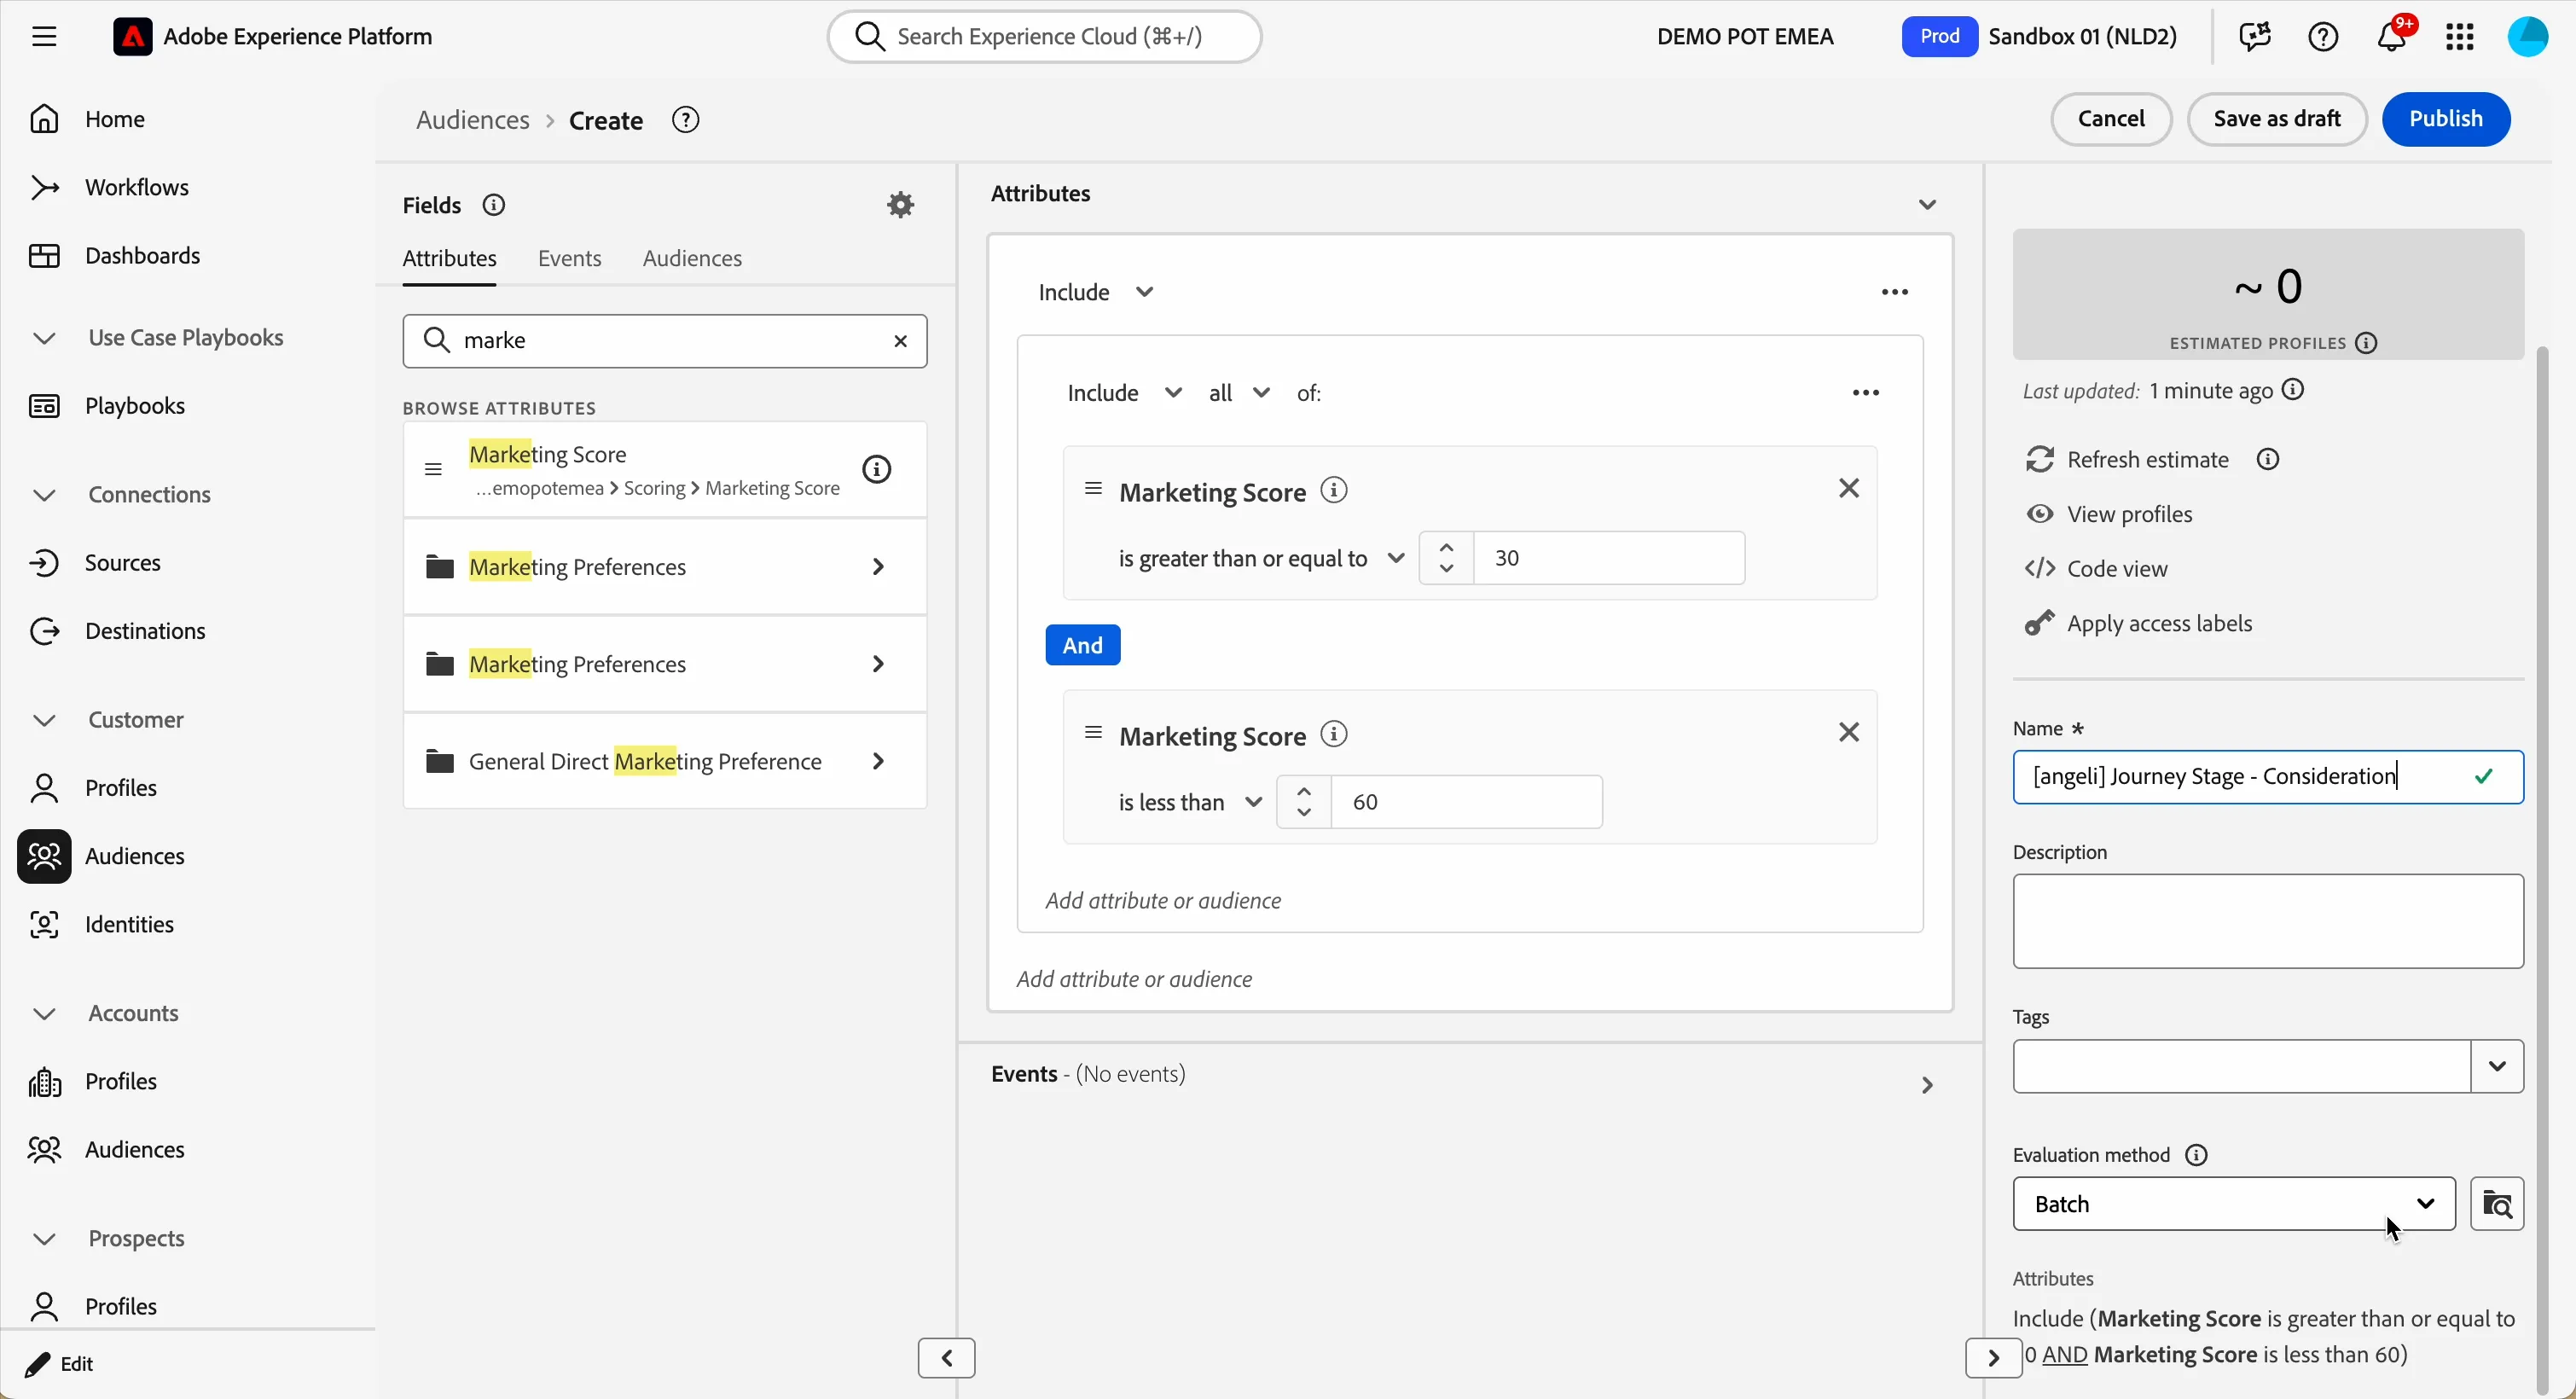
Task: Browse evaluation method details icon
Action: (2497, 1205)
